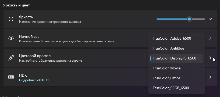220x97 pixels.
Task: Open HDR settings via its chevron arrow
Action: tap(210, 77)
